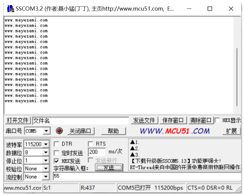Save the window with 保存窗口
Viewport: 244px width, 195px height.
coord(173,121)
